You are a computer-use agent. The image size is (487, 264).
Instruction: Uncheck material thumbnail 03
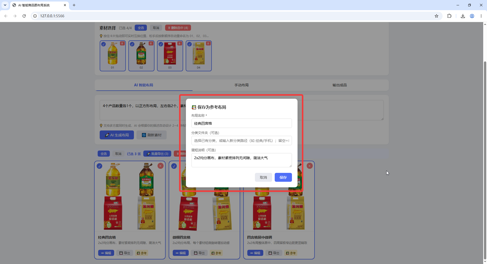pyautogui.click(x=161, y=44)
